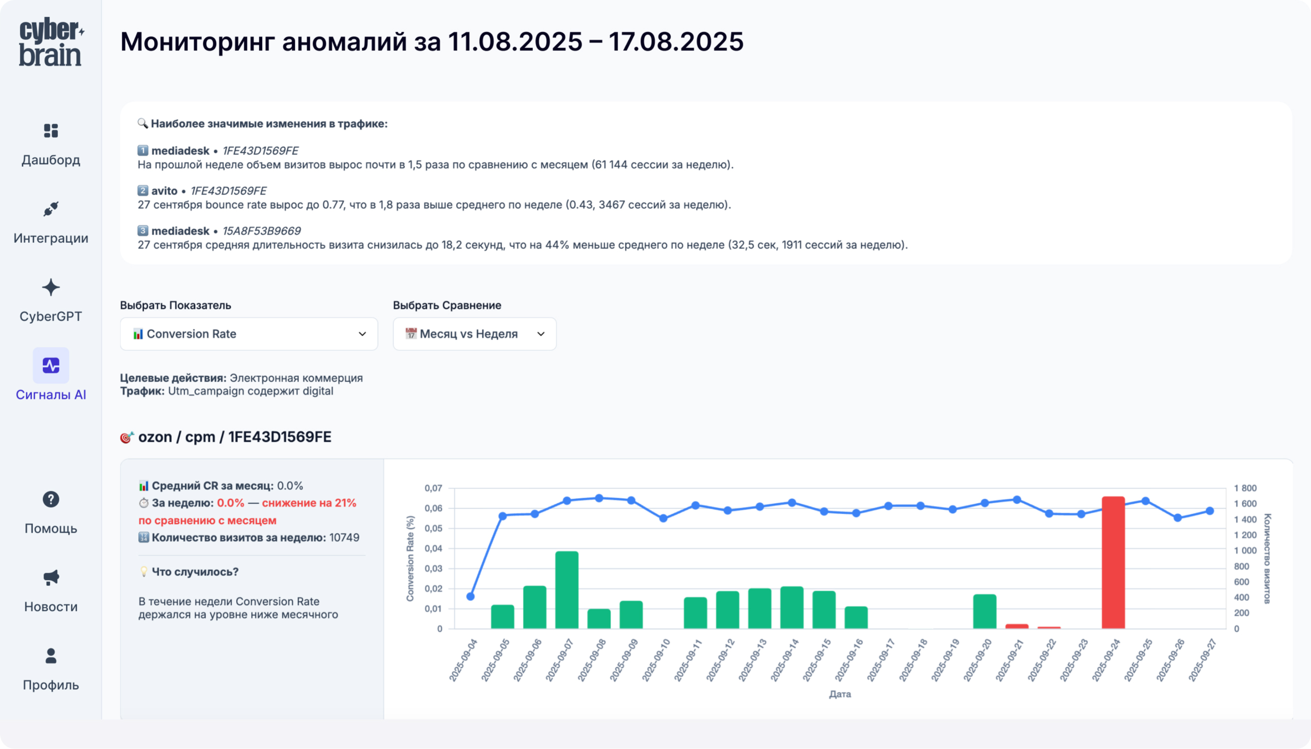1311x749 pixels.
Task: Open the Интеграции plug icon
Action: [x=51, y=209]
